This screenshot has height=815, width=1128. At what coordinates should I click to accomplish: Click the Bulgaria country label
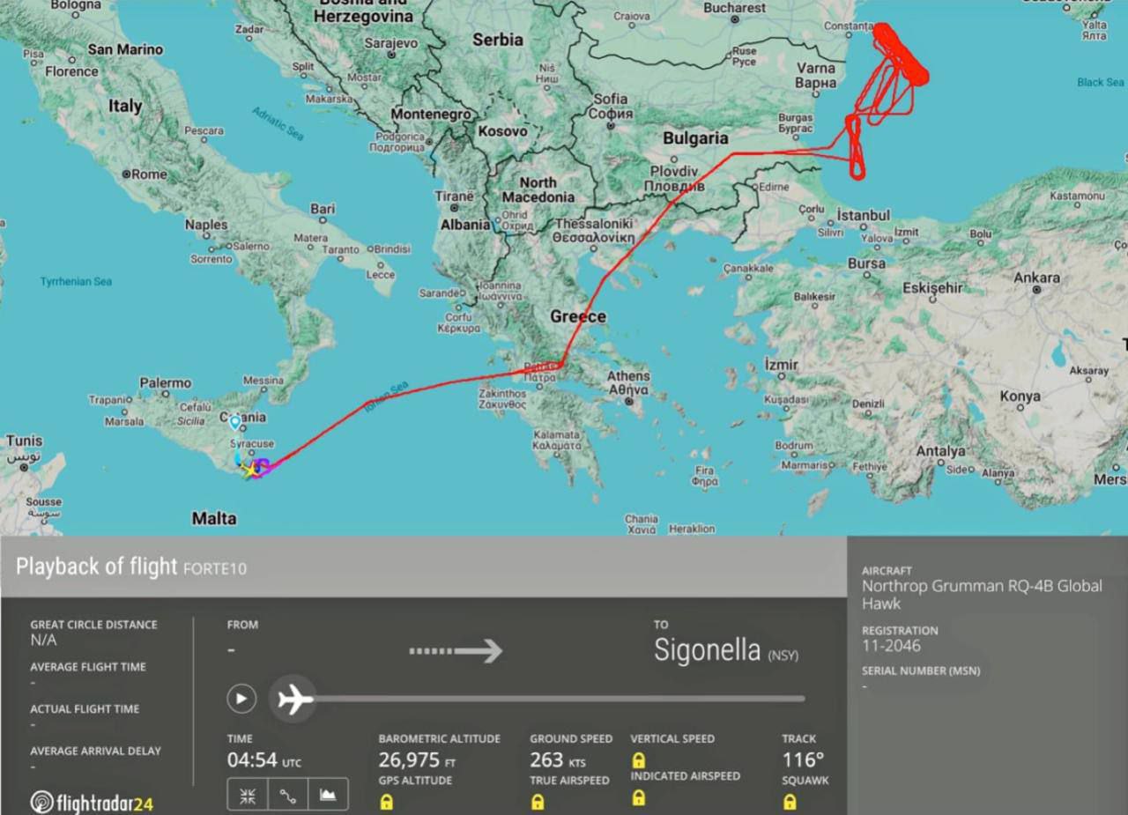[x=695, y=138]
